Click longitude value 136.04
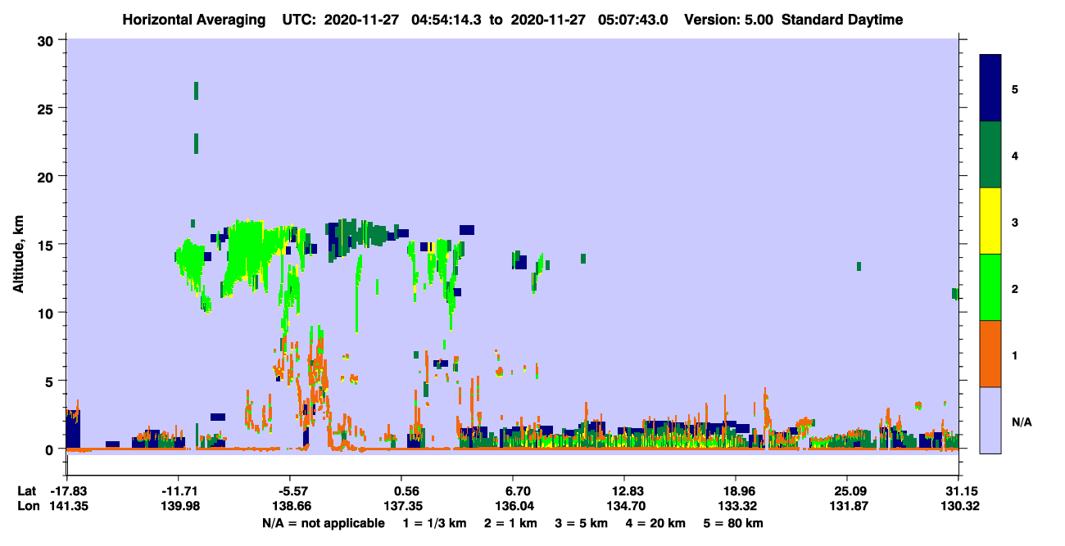The height and width of the screenshot is (546, 1065). point(513,507)
